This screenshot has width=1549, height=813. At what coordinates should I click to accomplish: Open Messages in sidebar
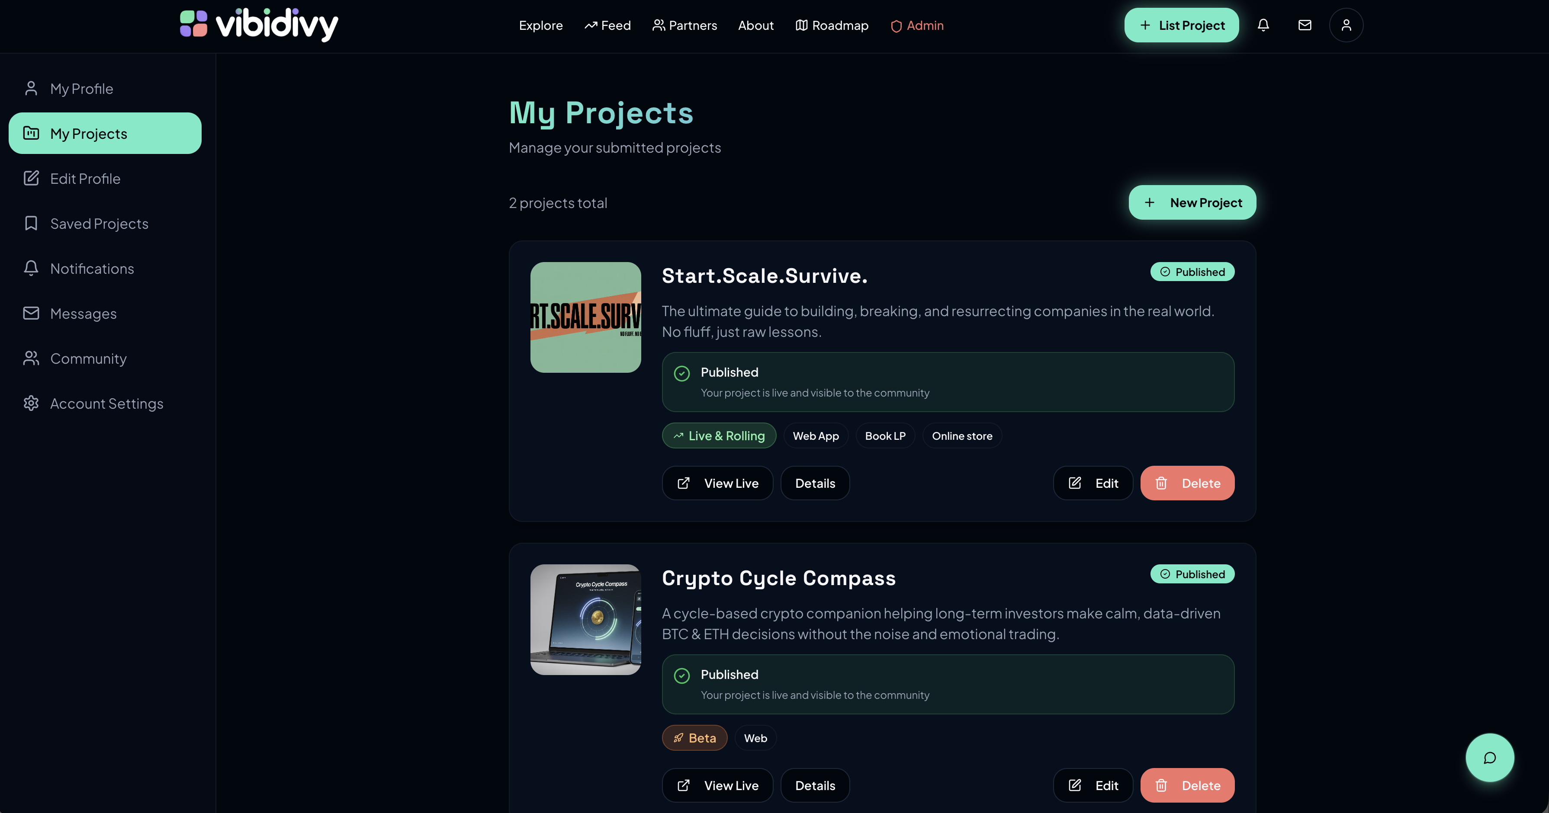(83, 313)
